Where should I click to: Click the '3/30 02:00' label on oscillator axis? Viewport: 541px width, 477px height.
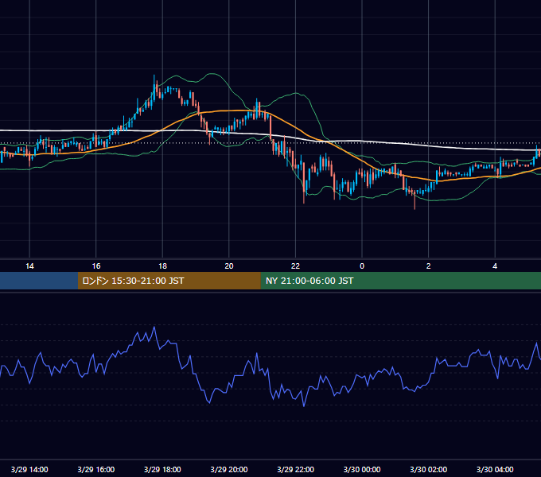point(429,469)
